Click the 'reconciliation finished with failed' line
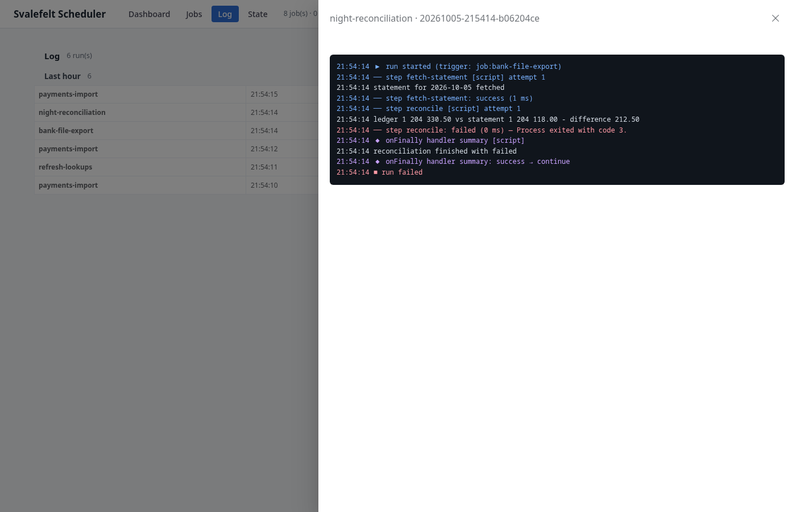 coord(426,151)
